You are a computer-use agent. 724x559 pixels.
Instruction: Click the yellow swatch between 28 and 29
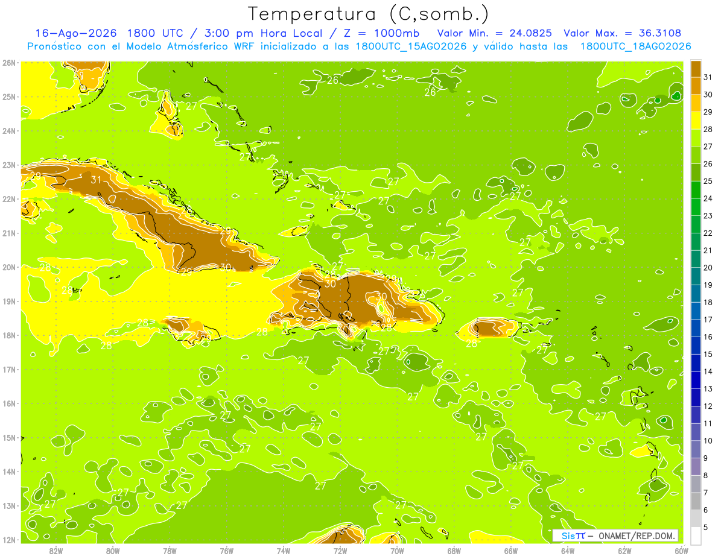tap(696, 121)
